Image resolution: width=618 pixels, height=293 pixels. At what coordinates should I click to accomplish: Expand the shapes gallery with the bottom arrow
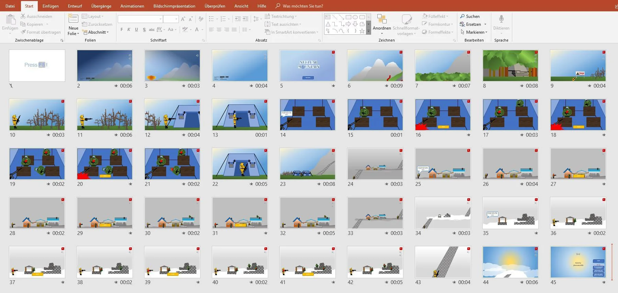coord(368,31)
